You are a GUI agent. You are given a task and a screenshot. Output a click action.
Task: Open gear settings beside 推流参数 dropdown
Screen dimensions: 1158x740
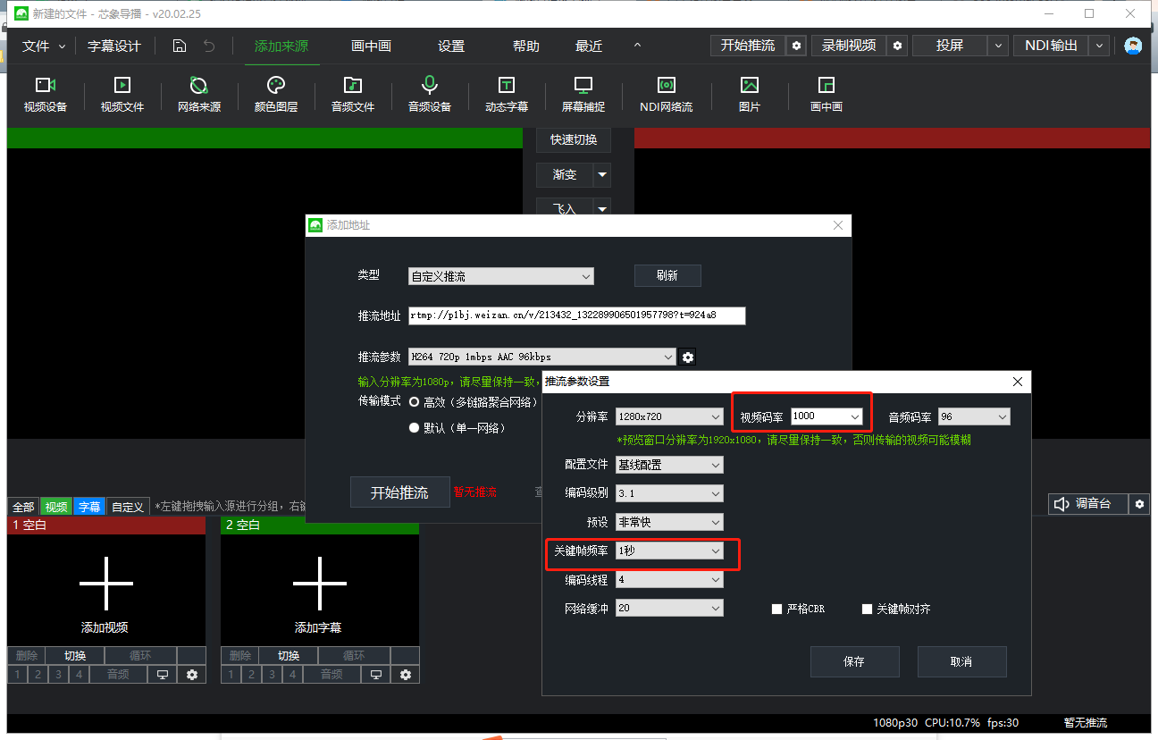pyautogui.click(x=687, y=357)
